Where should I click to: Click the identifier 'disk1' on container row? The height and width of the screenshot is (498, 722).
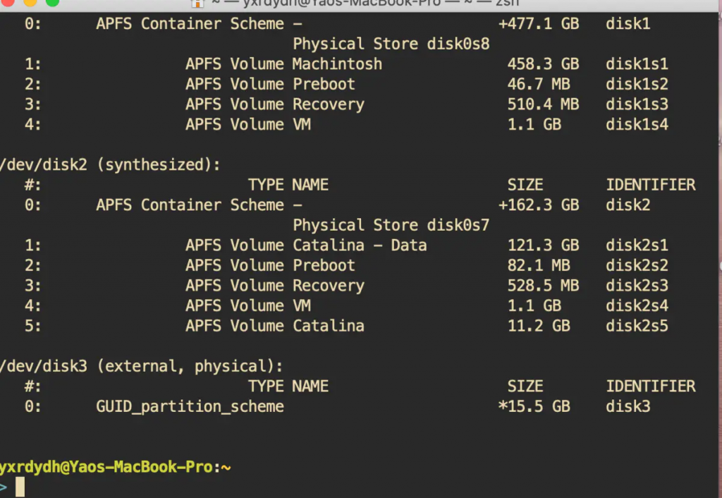[x=628, y=24]
